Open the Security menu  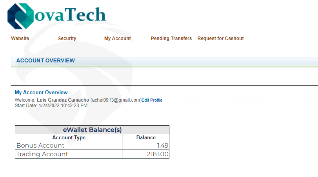[x=67, y=38]
